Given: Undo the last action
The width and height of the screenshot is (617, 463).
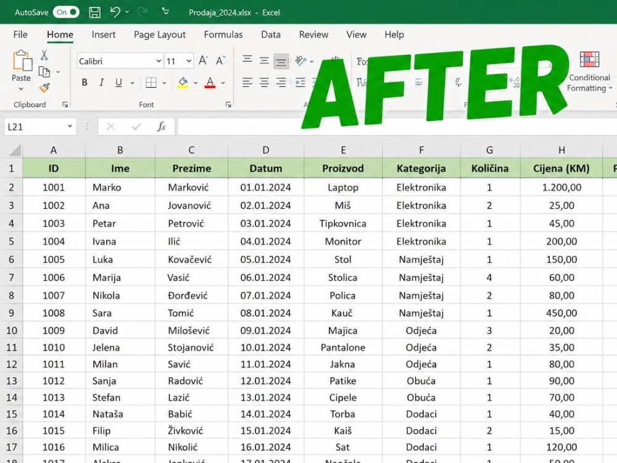Looking at the screenshot, I should pos(115,12).
